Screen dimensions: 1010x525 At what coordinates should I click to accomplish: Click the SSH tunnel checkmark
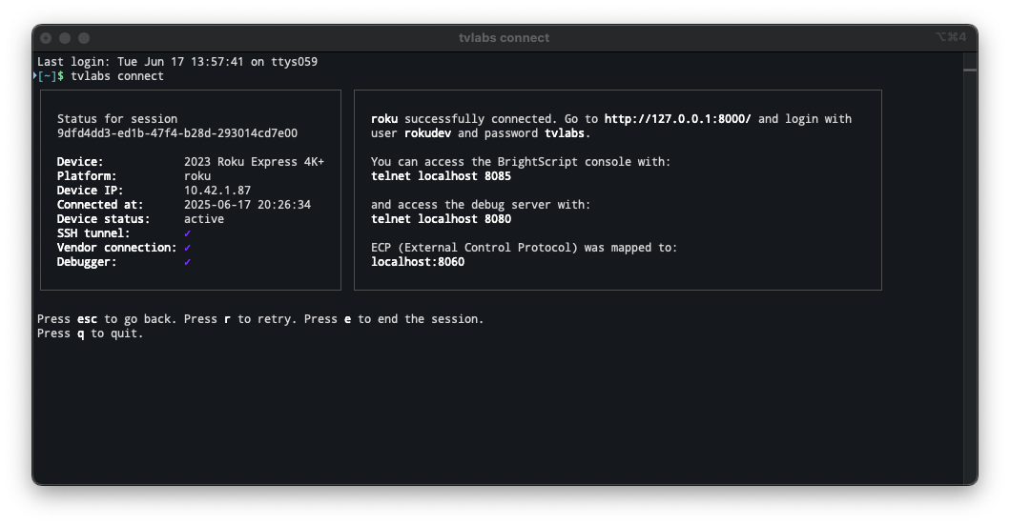(x=188, y=233)
